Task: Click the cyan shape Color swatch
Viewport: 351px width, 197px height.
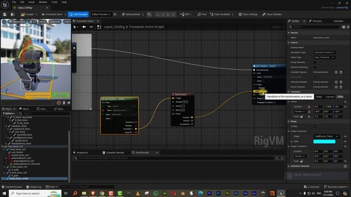Action: point(324,141)
